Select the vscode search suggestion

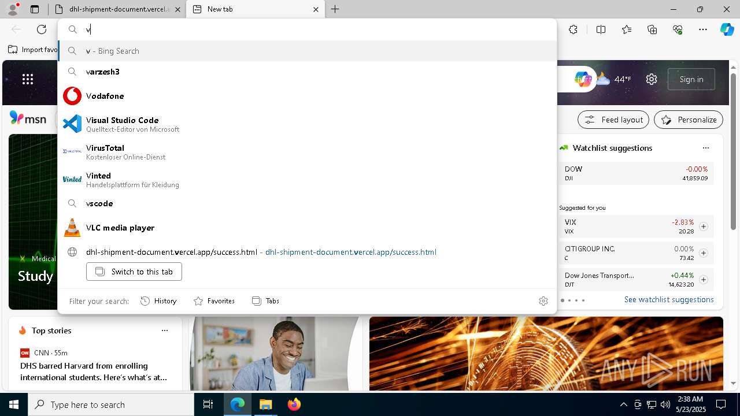tap(307, 203)
